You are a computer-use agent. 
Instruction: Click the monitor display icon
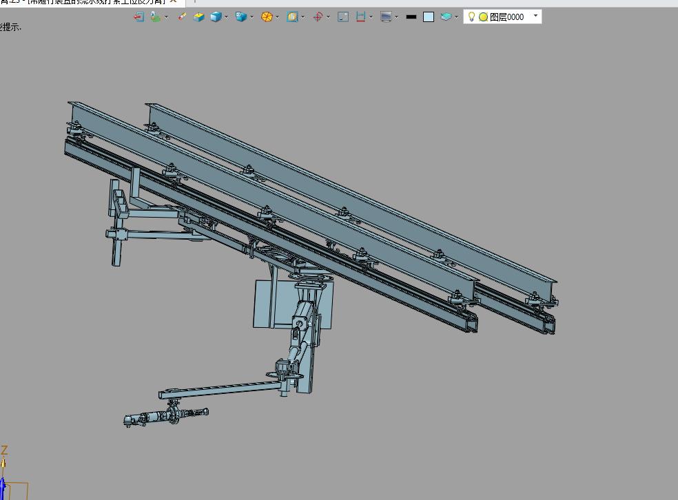click(386, 17)
